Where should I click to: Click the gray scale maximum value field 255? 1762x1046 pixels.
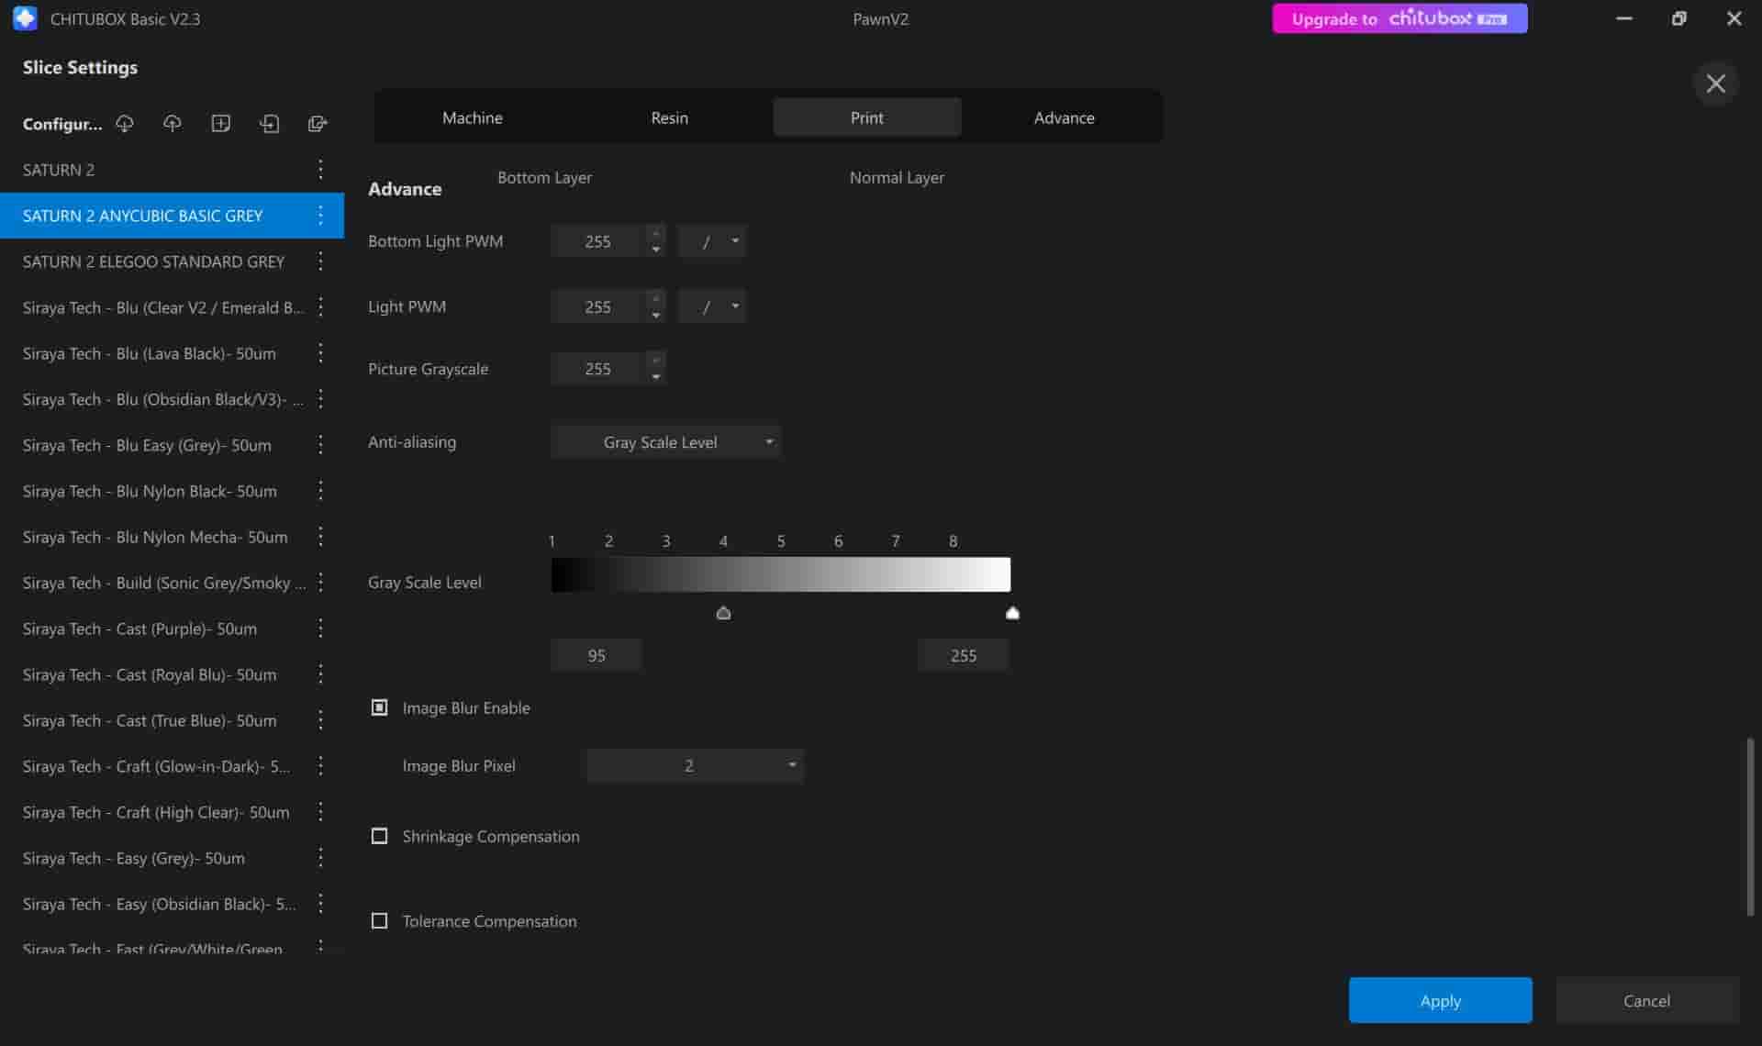click(x=963, y=655)
